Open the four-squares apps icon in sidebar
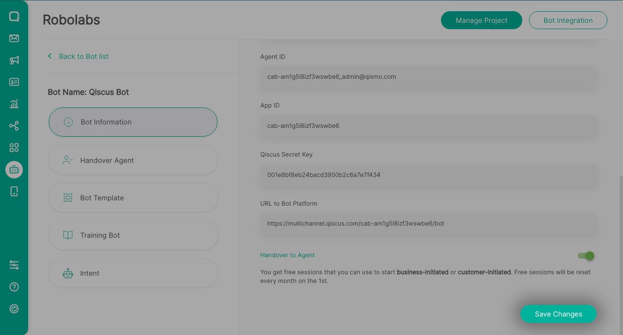Screen dimensions: 623x335 coord(14,148)
